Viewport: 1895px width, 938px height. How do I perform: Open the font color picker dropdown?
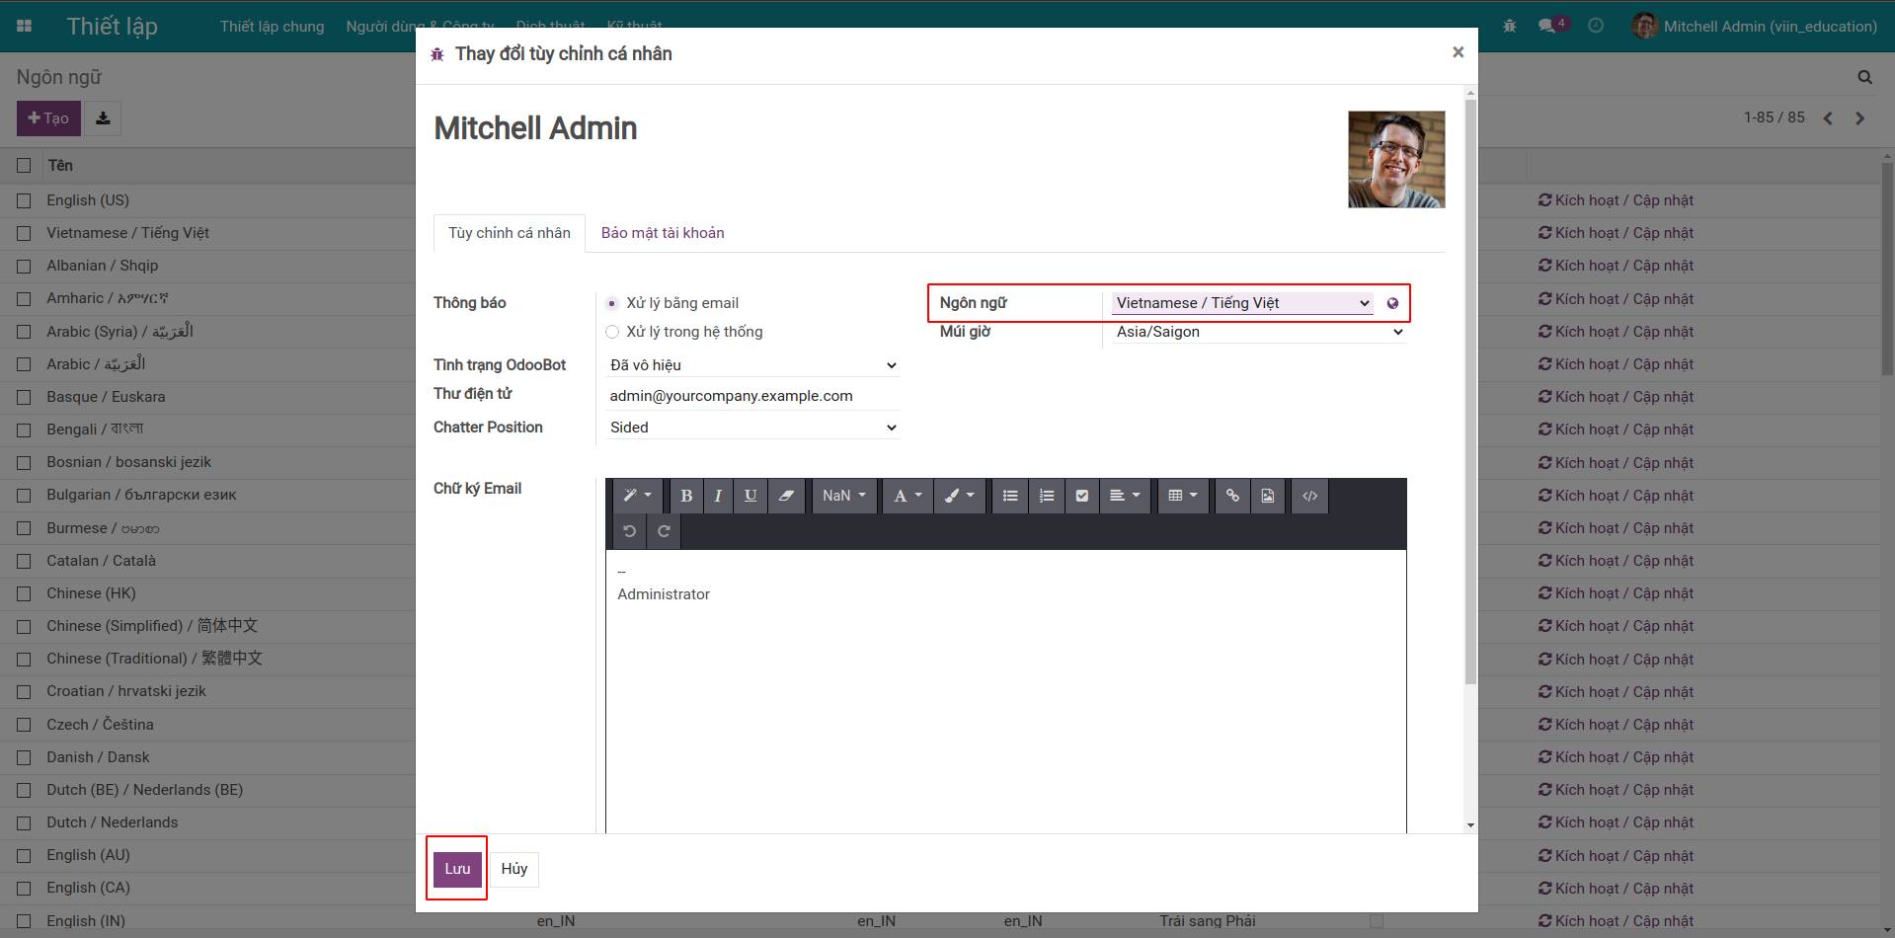click(907, 496)
